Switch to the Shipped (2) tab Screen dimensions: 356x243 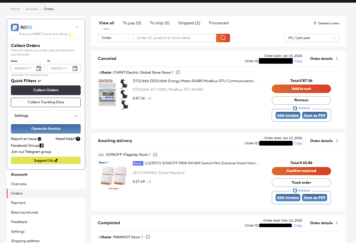189,23
